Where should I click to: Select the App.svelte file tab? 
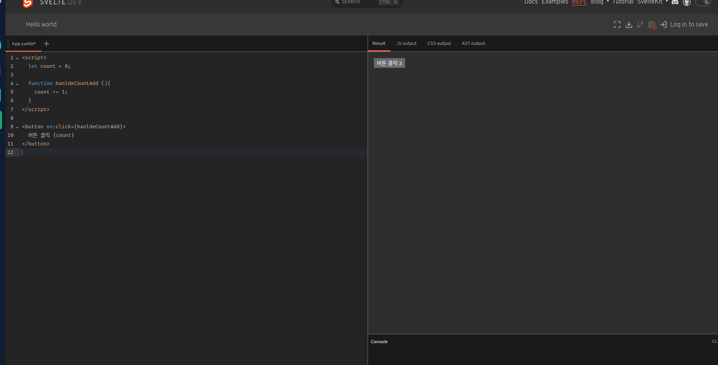coord(24,44)
